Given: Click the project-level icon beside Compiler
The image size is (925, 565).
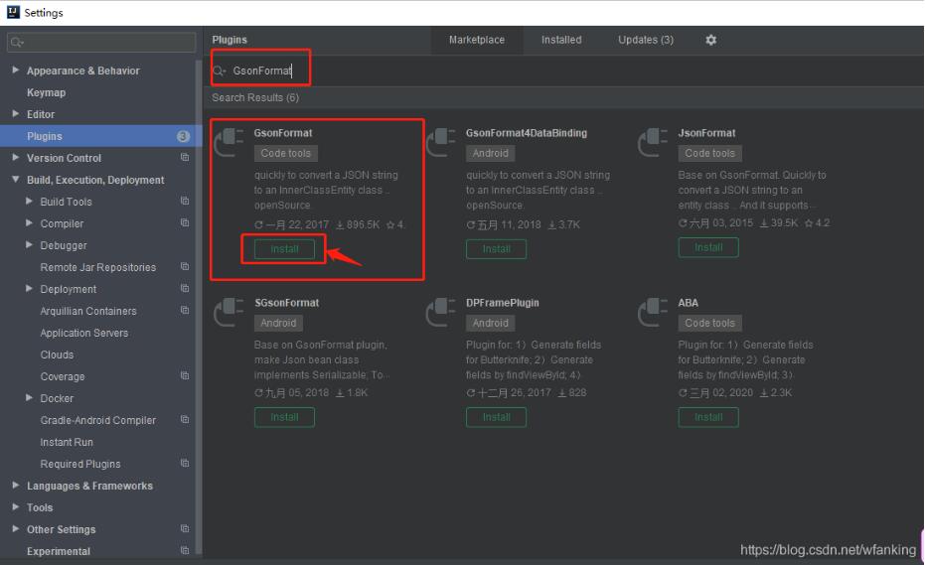Looking at the screenshot, I should (x=185, y=223).
